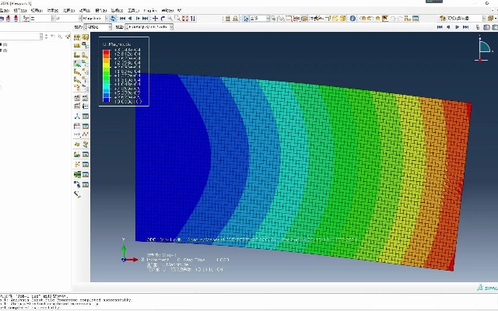Open the 工具 menu
The width and height of the screenshot is (498, 311).
tap(133, 10)
